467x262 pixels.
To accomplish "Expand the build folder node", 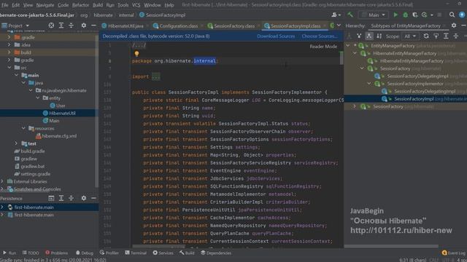I will click(x=9, y=52).
